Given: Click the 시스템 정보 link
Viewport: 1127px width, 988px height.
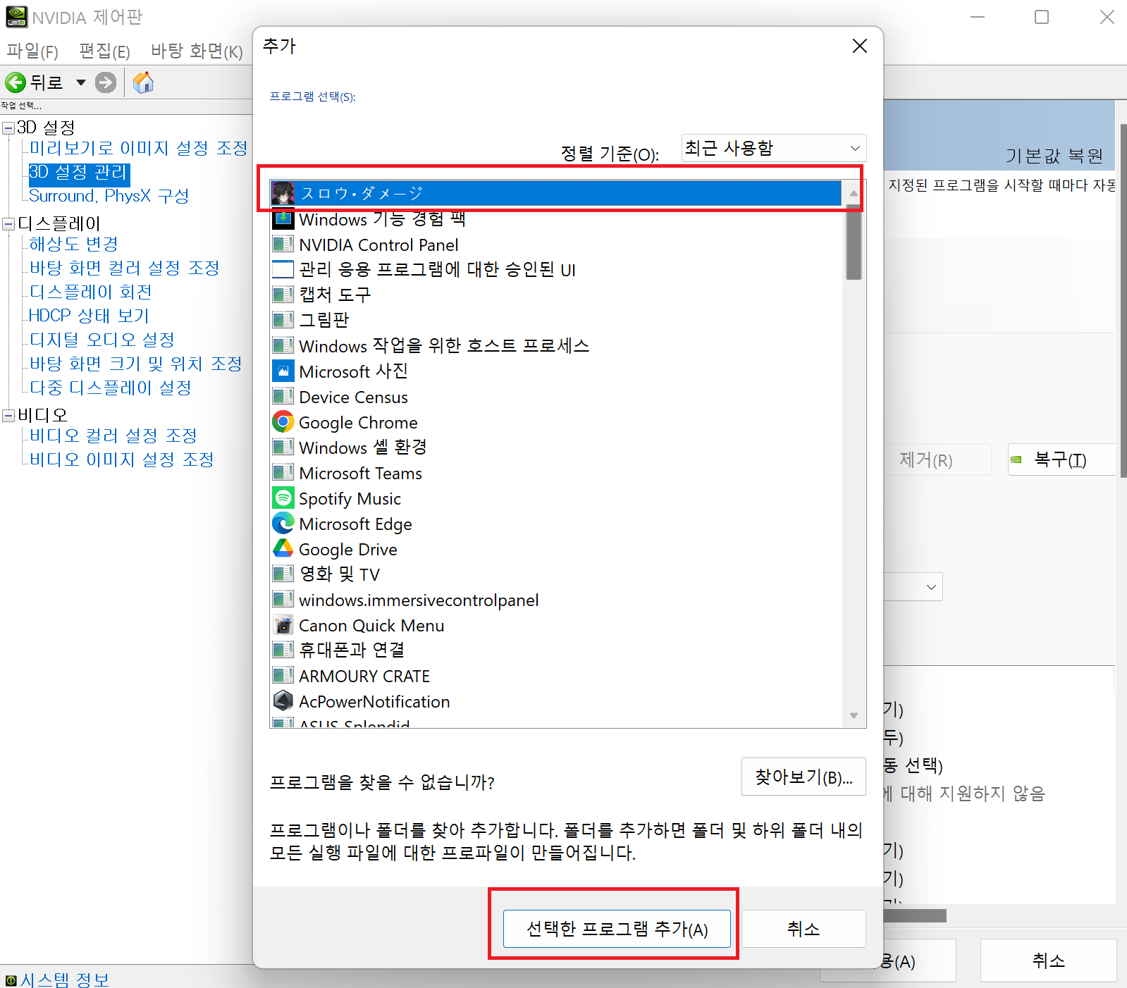Looking at the screenshot, I should click(65, 980).
